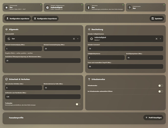Click Konfiguration exportieren button
The width and height of the screenshot is (168, 128).
[x=18, y=18]
